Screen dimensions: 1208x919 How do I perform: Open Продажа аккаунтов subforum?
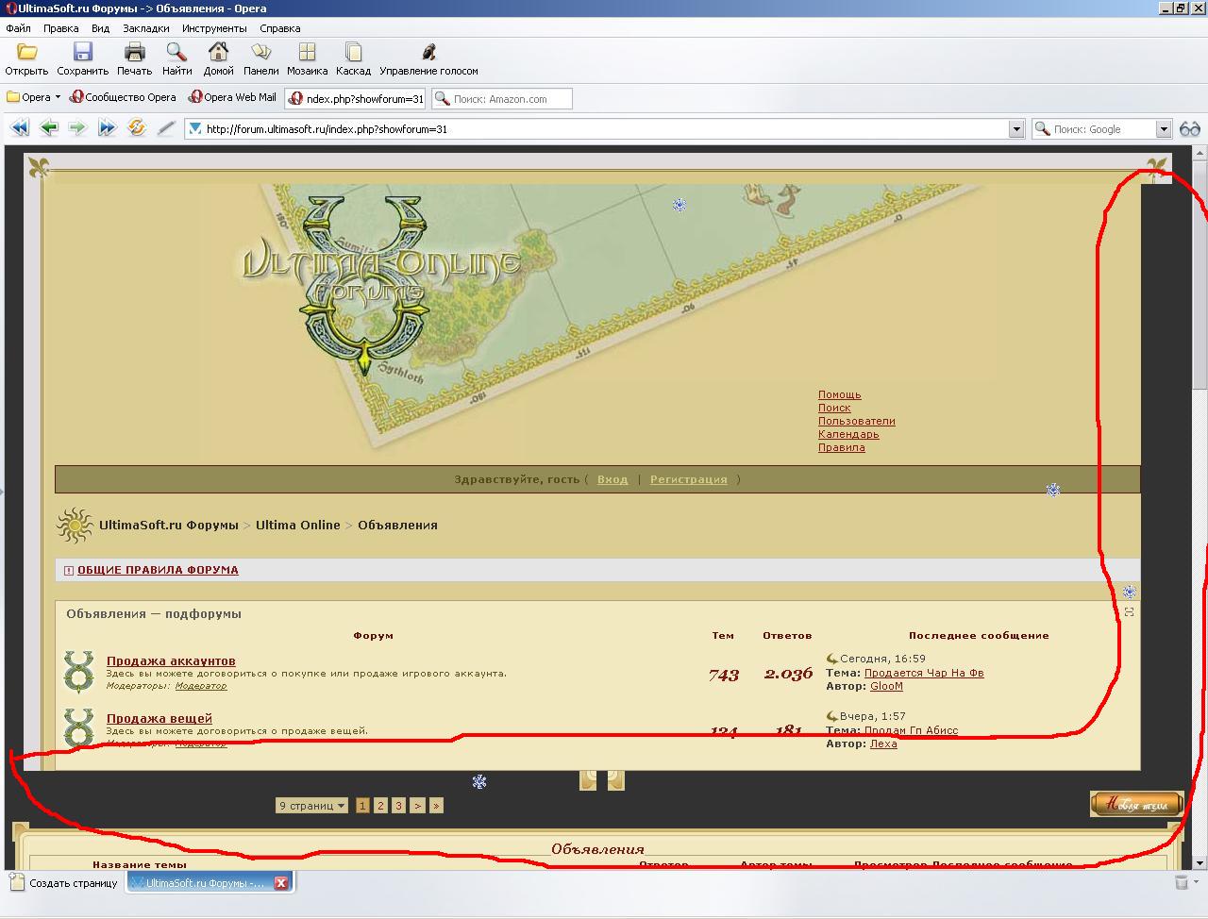click(171, 660)
